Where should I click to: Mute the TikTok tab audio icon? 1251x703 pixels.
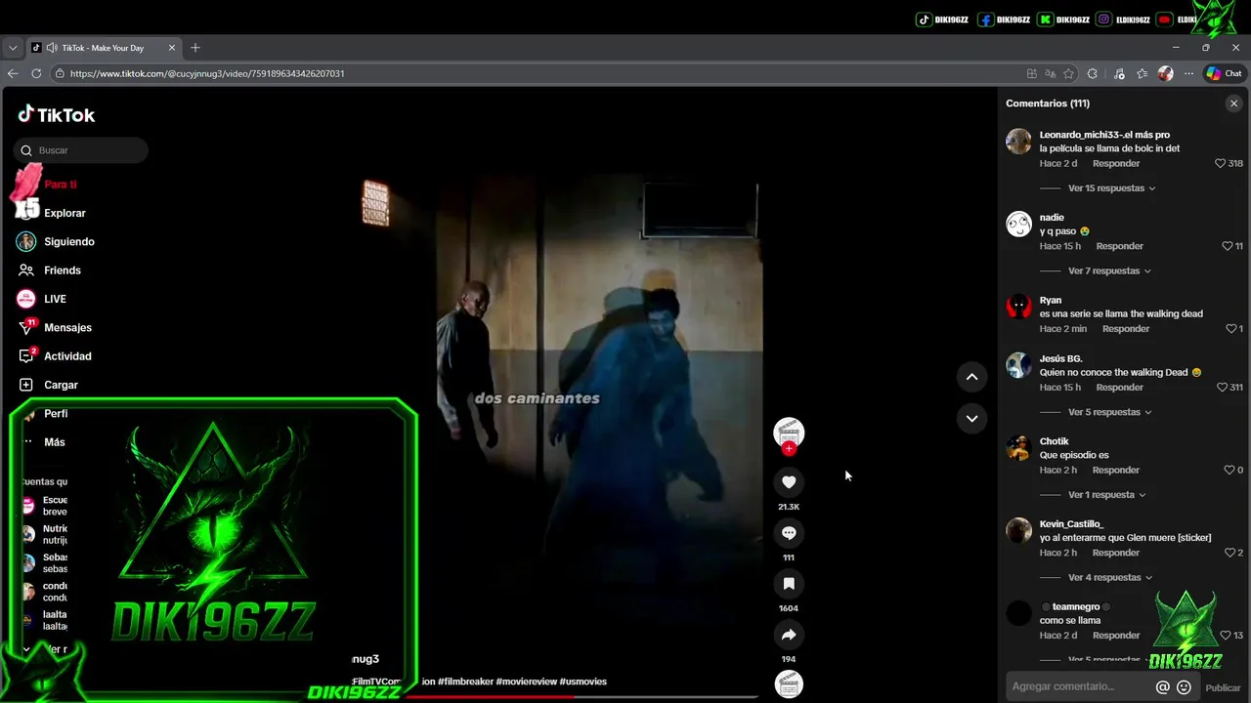pyautogui.click(x=51, y=47)
